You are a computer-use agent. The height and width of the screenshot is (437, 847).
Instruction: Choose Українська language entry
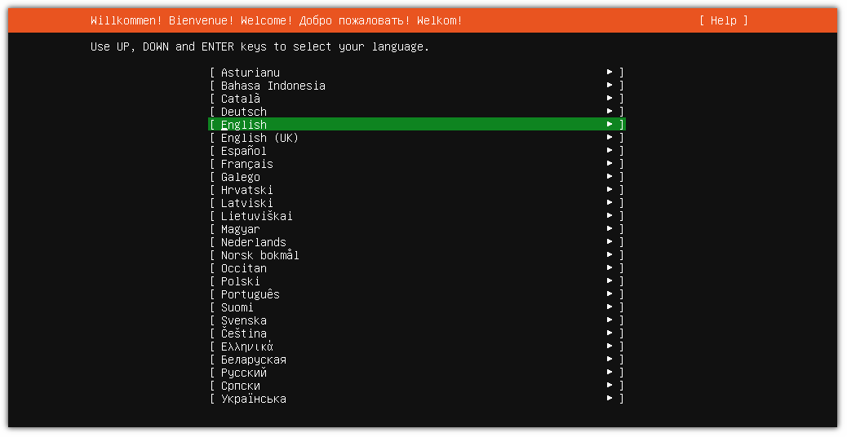pos(416,399)
